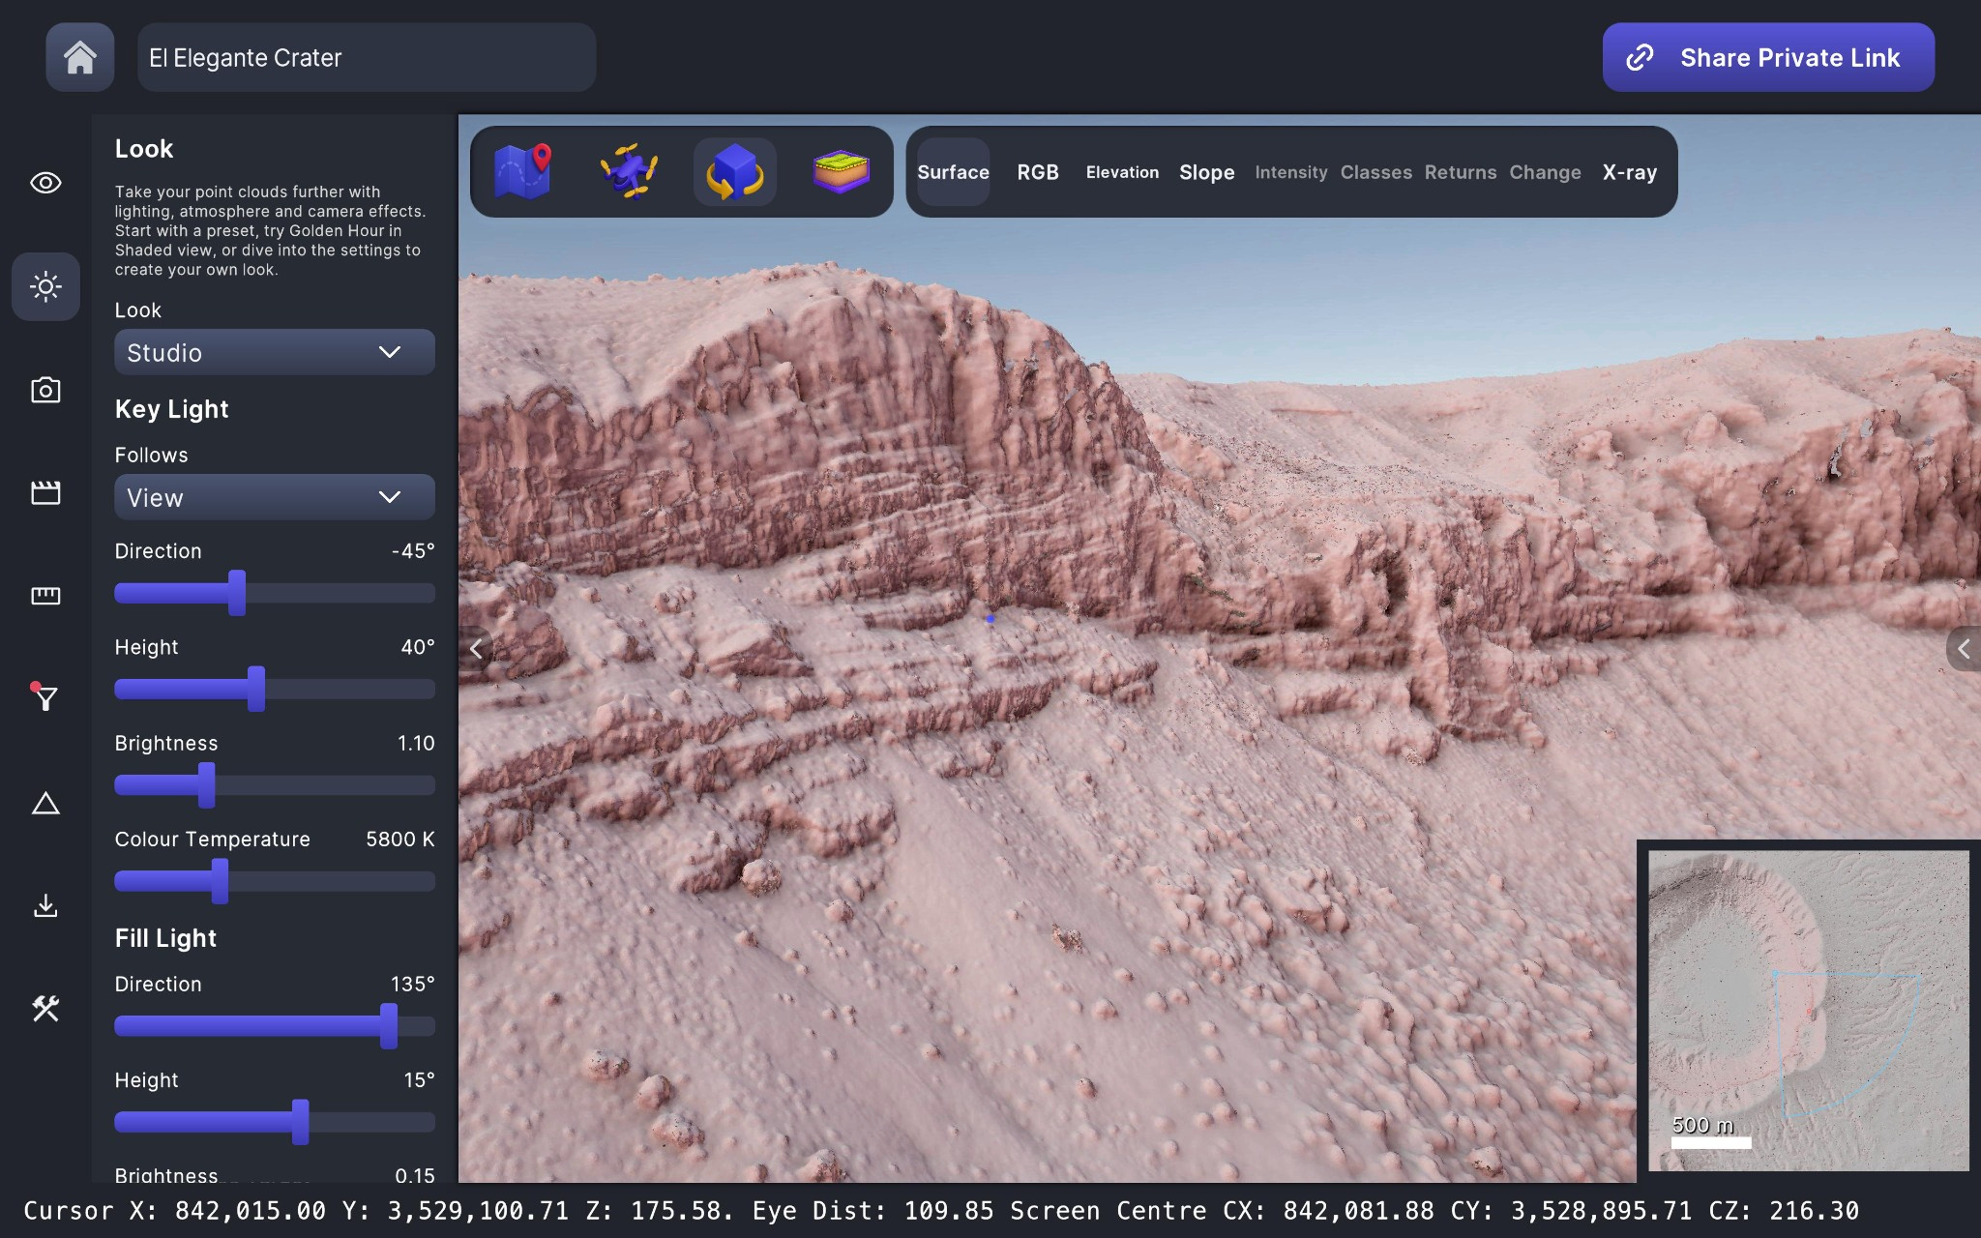Expand the right side panel arrow
Screen dimensions: 1981x1238
1964,649
